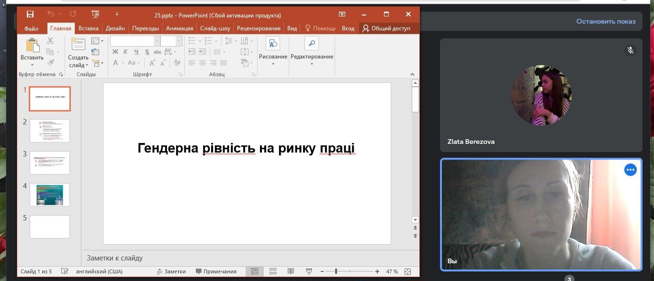
Task: Open more options on your video tile
Action: pyautogui.click(x=630, y=170)
